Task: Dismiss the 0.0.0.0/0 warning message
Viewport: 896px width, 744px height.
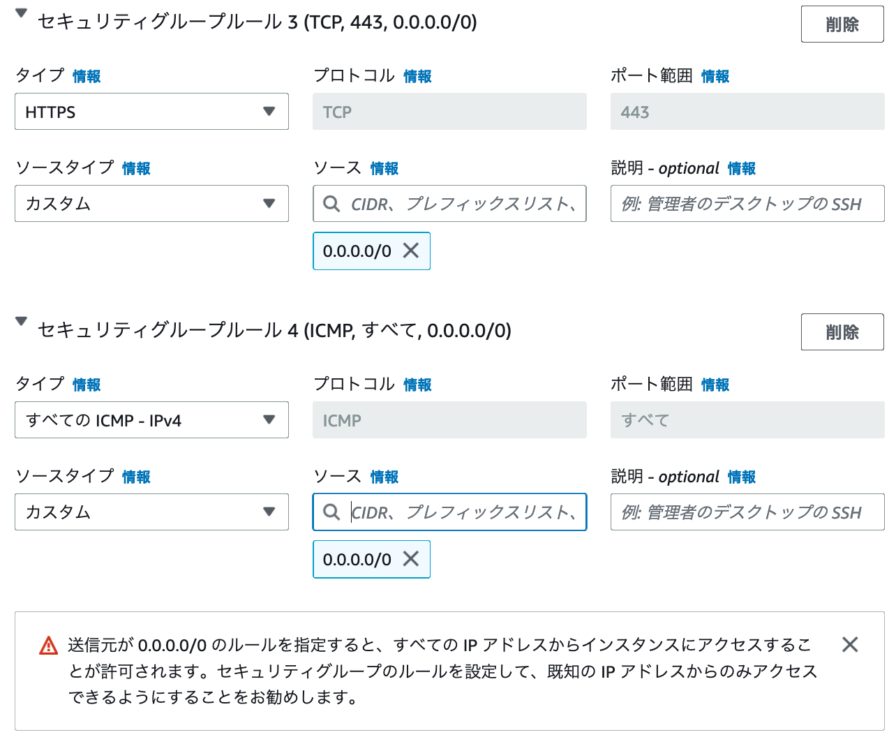Action: [x=850, y=645]
